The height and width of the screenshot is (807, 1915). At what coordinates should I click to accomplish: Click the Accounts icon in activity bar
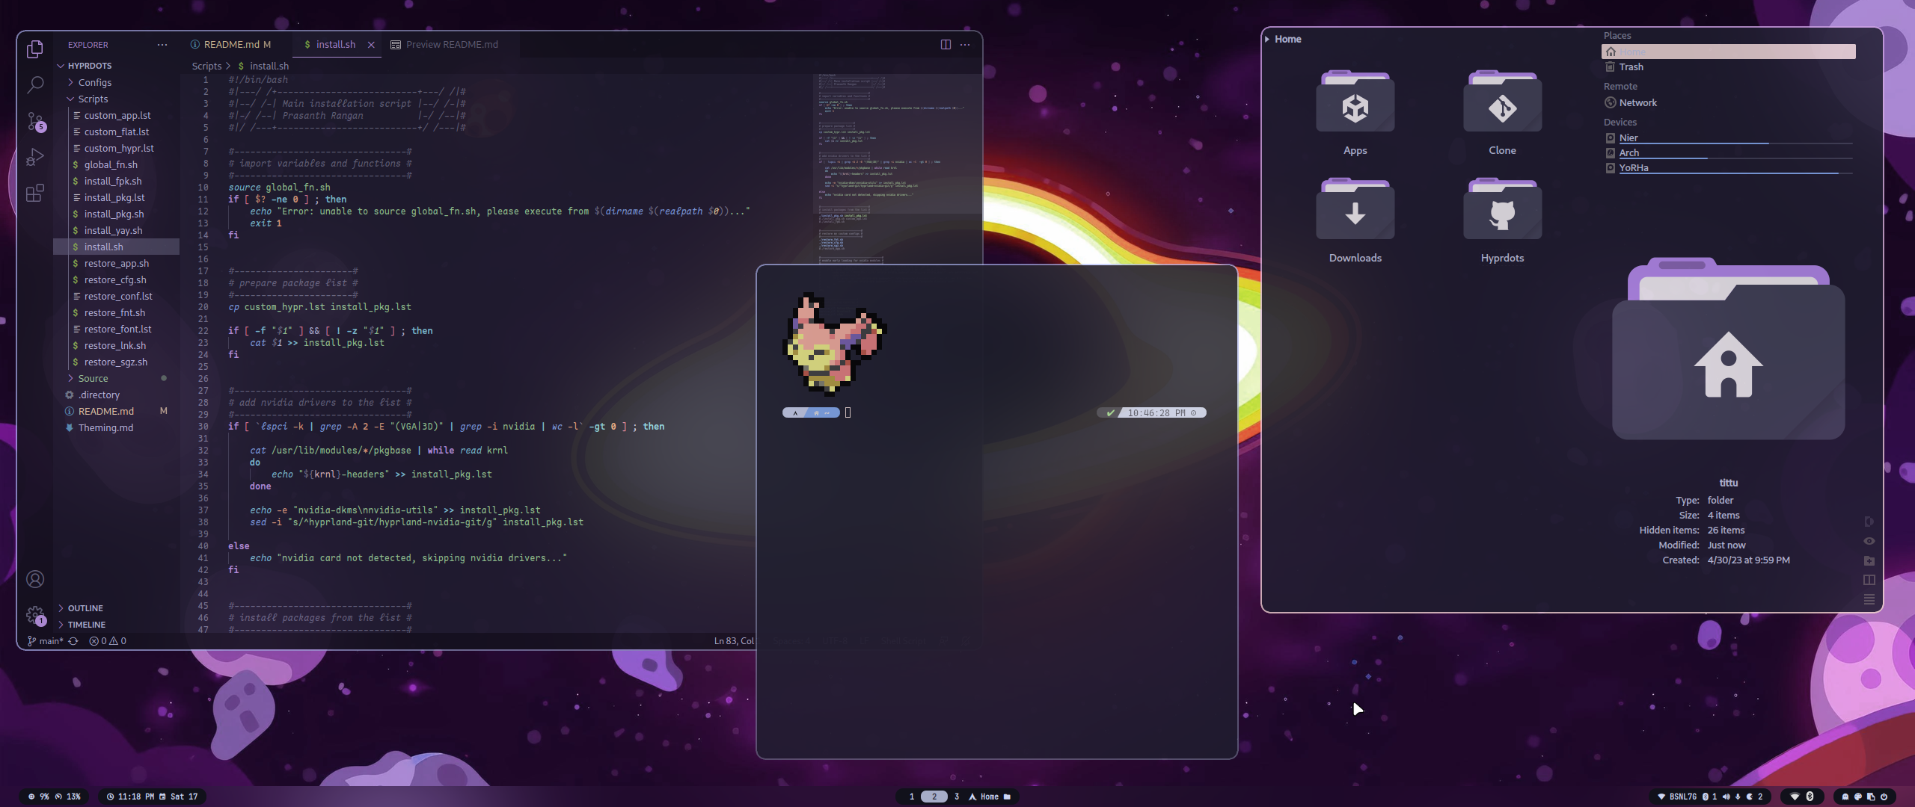[x=34, y=579]
